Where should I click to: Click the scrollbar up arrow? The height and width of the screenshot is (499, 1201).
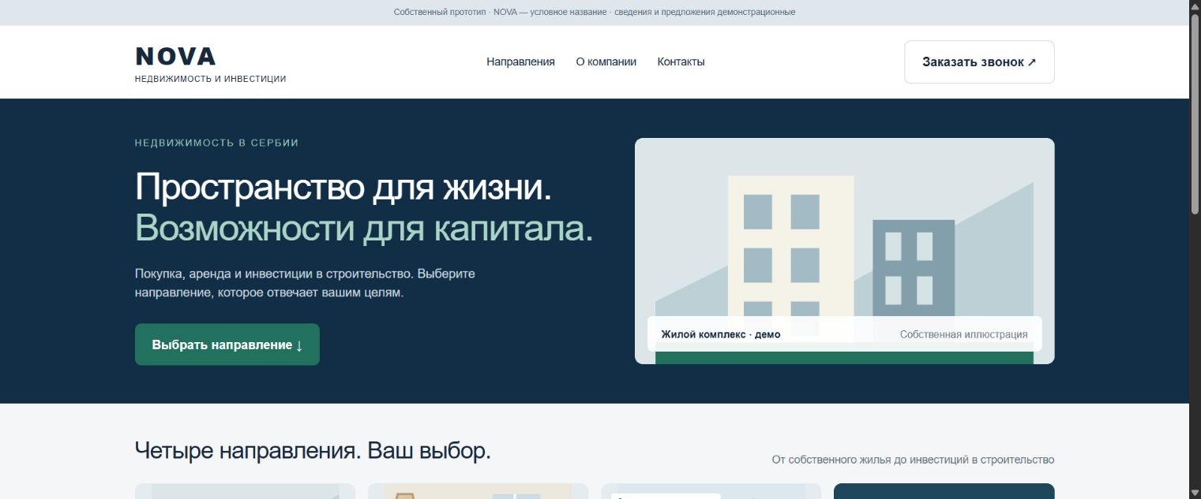coord(1195,6)
